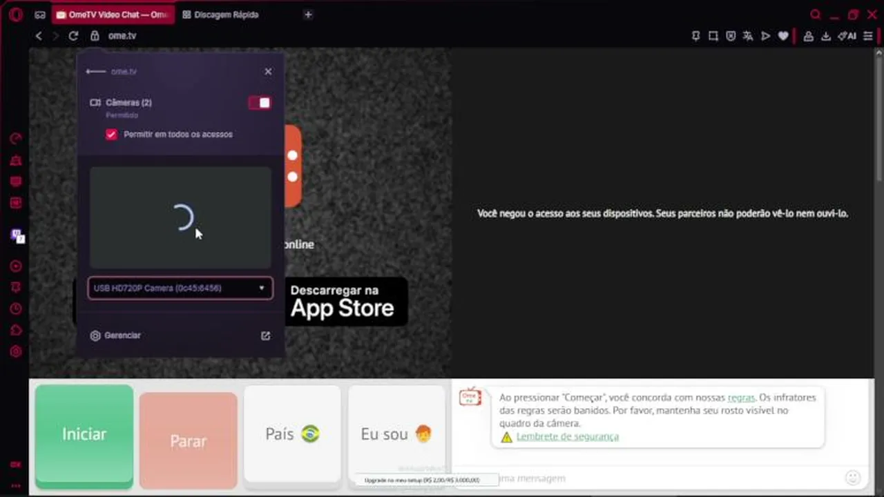Click the green Iniciar button
Viewport: 884px width, 497px height.
click(84, 434)
